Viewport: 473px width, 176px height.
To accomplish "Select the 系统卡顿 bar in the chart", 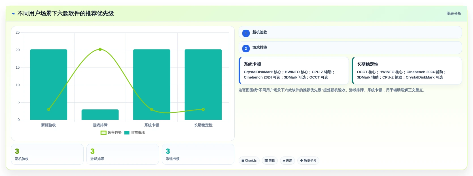I will point(152,84).
